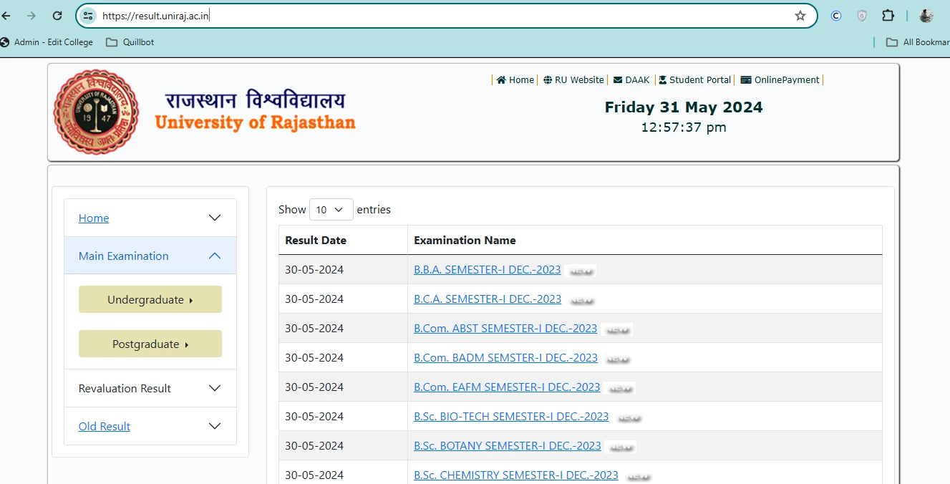Open the browser extensions puzzle icon
The image size is (950, 484).
888,15
